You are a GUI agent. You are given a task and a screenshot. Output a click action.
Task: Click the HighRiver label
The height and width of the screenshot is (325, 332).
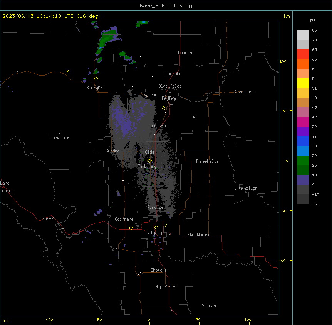coord(166,287)
